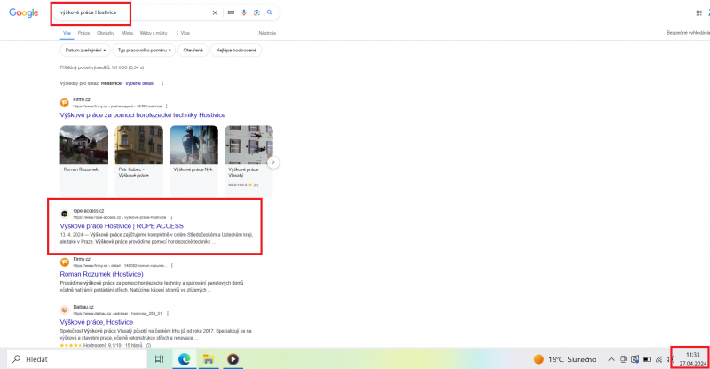Screen dimensions: 710x369
Task: Open options dots for first Firmy.cz result
Action: (x=167, y=106)
